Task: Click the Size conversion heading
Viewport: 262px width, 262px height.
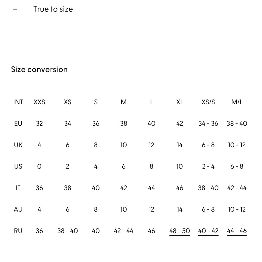Action: pyautogui.click(x=39, y=69)
